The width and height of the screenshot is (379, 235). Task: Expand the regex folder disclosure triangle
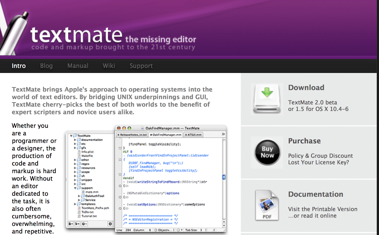[75, 164]
